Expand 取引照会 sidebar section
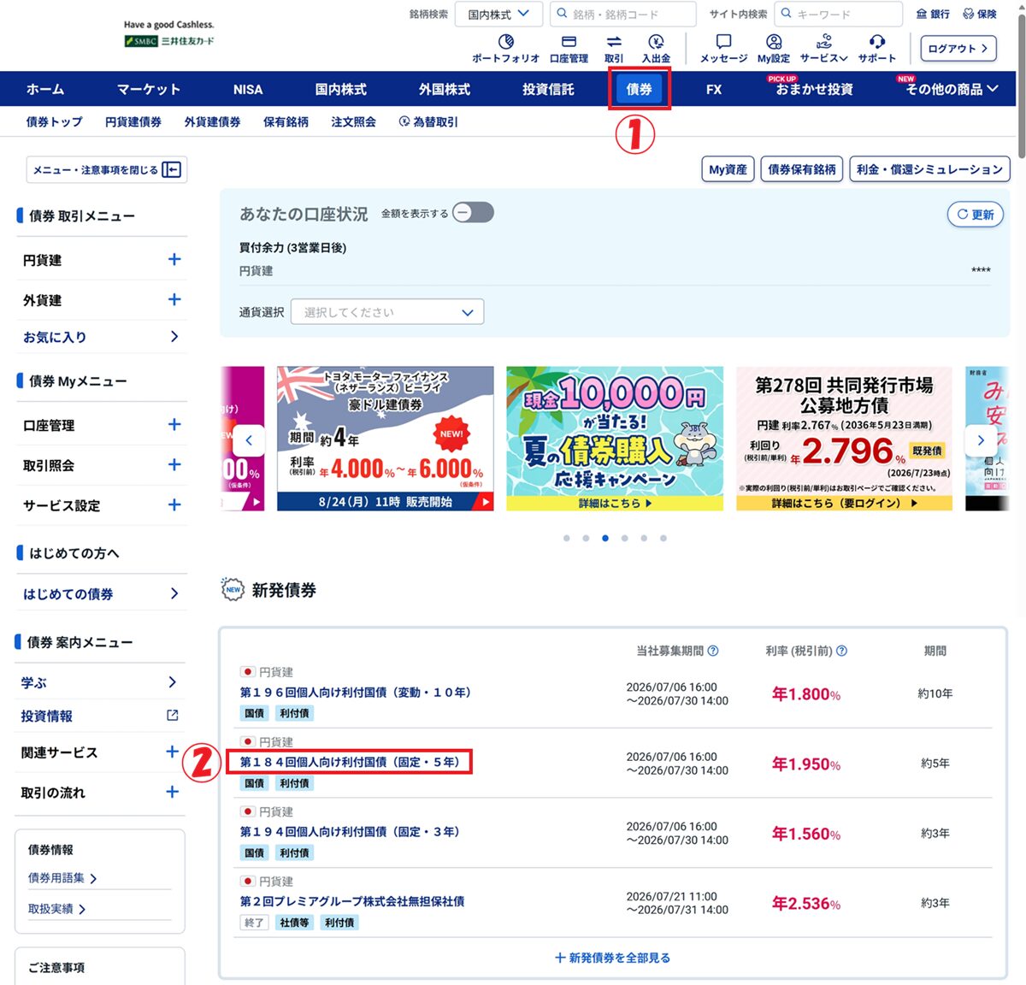Screen dimensions: 1026x985 point(174,464)
